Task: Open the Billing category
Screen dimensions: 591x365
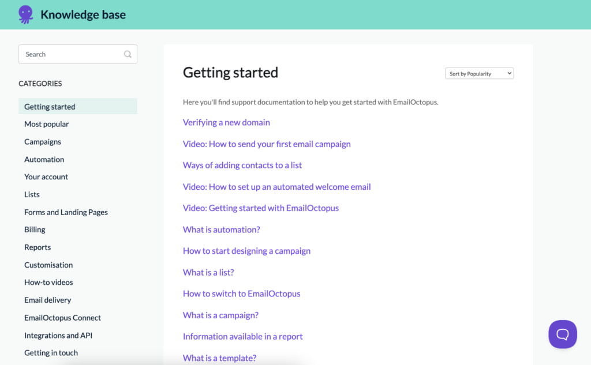Action: [x=35, y=229]
